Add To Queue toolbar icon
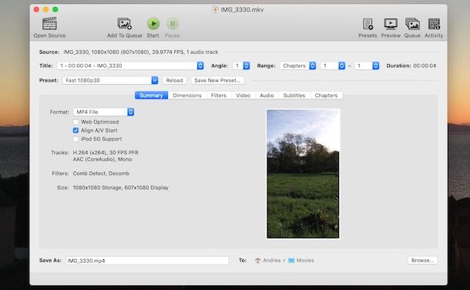This screenshot has width=470, height=290. (124, 24)
